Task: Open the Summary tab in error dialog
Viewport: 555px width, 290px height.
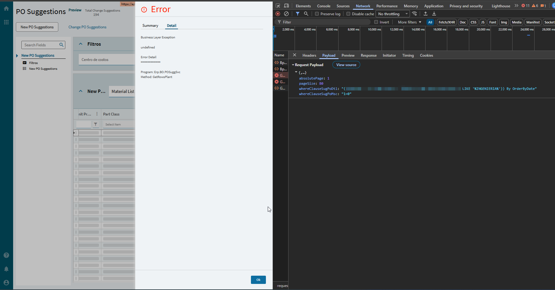Action: pyautogui.click(x=150, y=26)
